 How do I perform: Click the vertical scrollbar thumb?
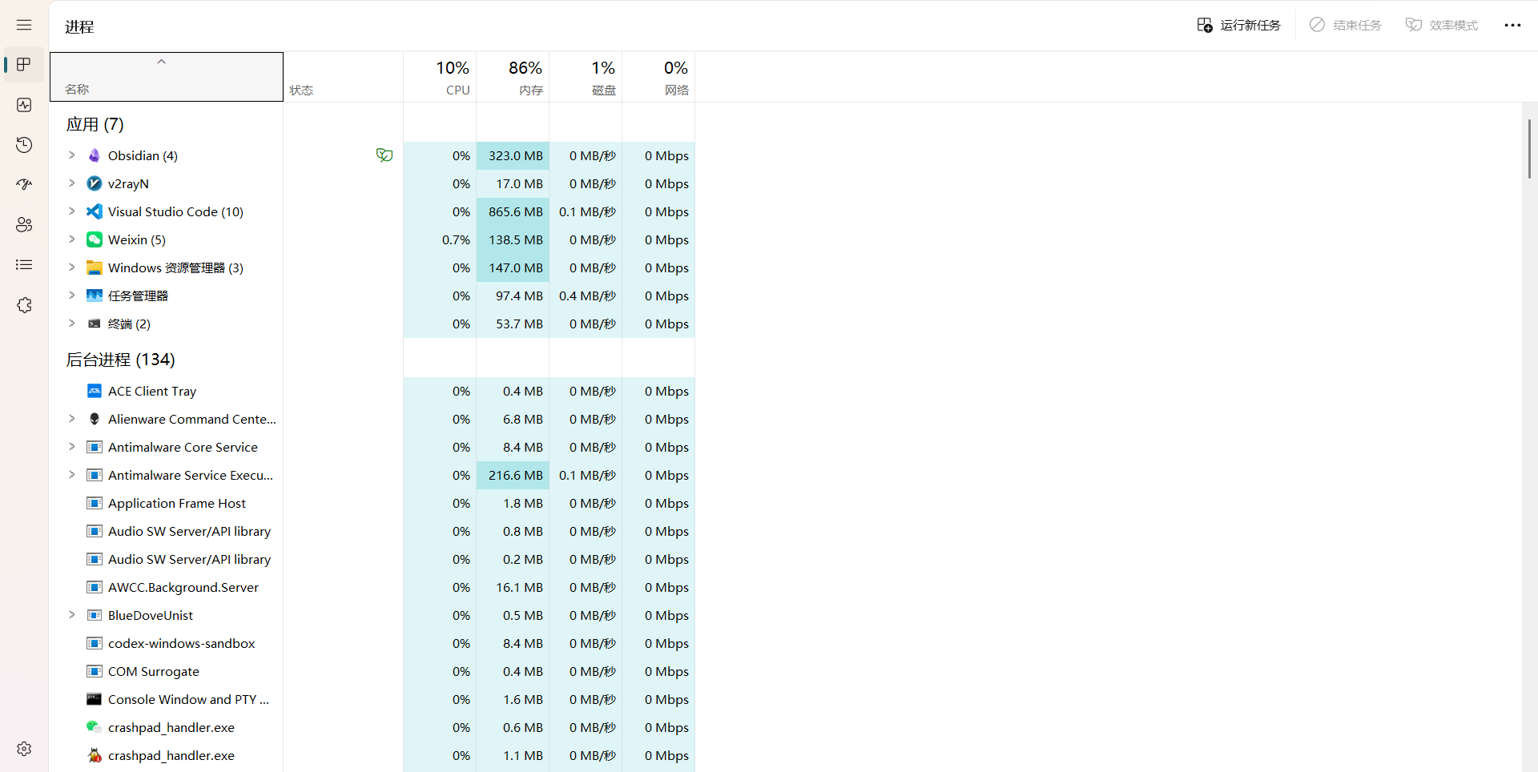[x=1529, y=149]
